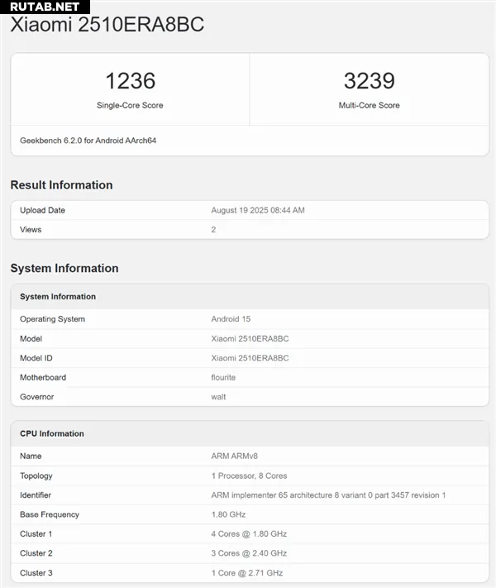Click the Name label in CPU Information
Viewport: 496px width, 588px height.
31,456
